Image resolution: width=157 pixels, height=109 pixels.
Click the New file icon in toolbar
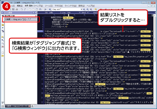[3, 9]
